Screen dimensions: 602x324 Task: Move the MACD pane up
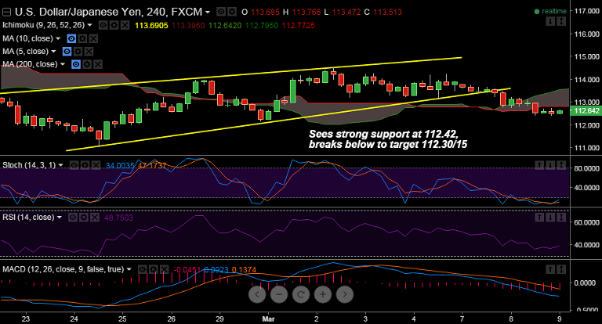(x=550, y=269)
